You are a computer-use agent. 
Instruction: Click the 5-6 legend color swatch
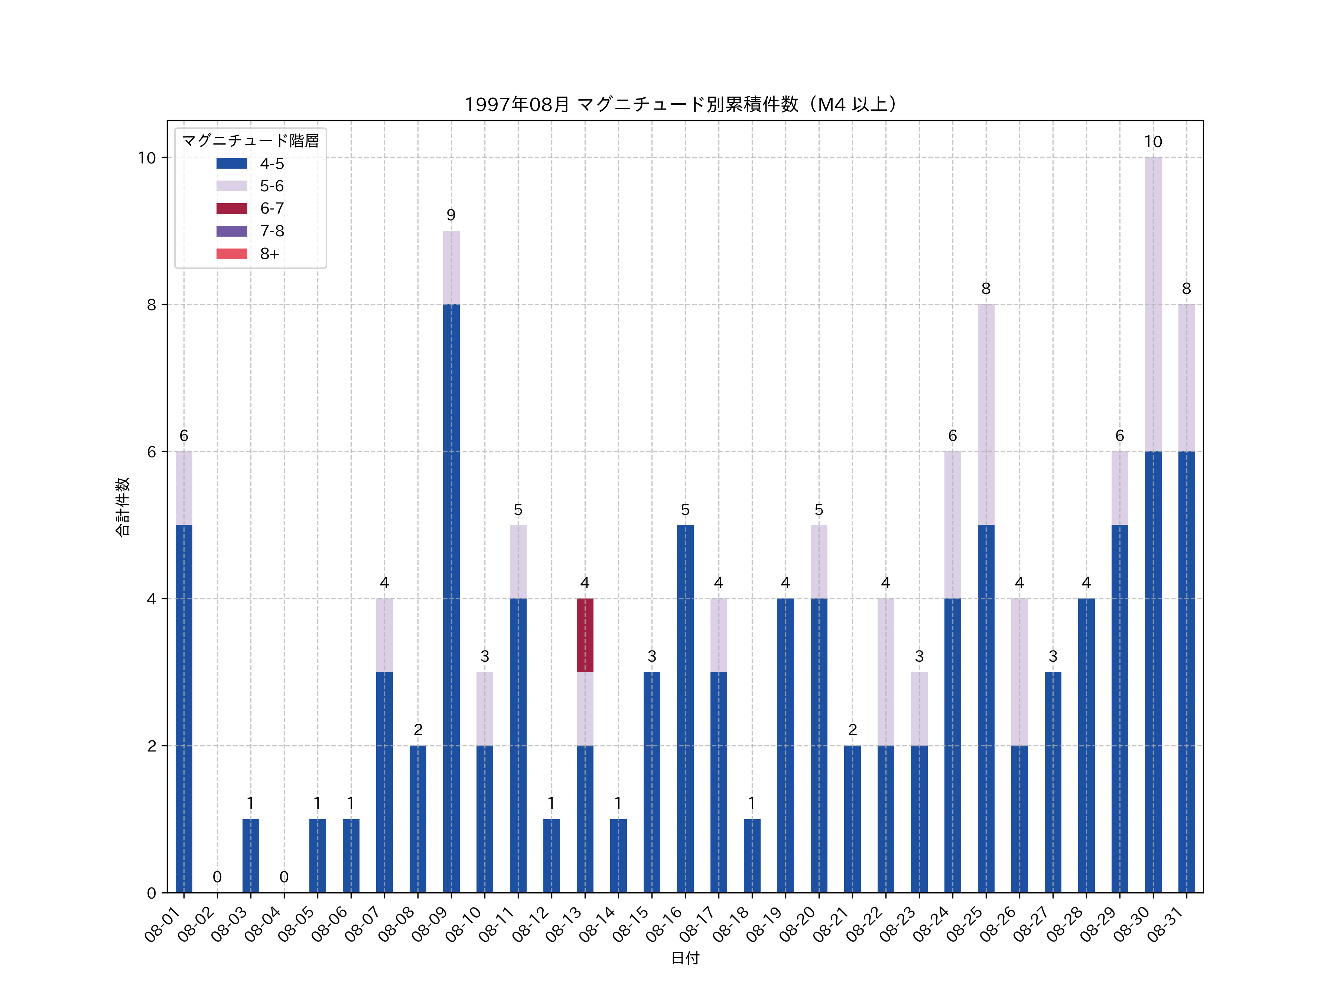231,186
